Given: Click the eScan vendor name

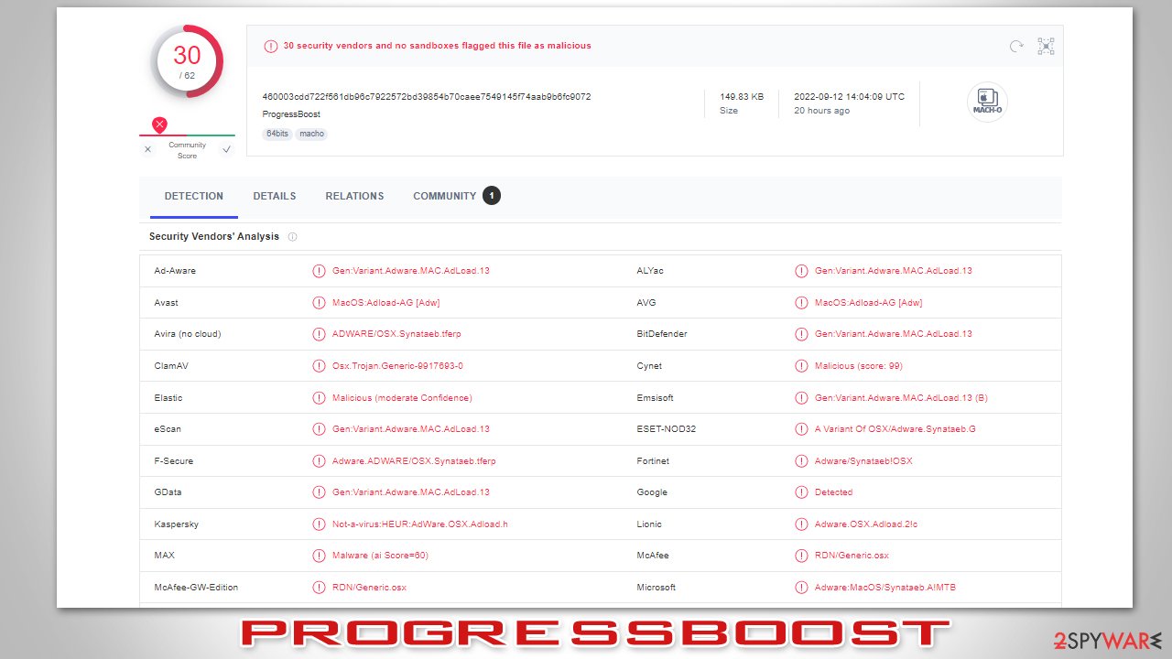Looking at the screenshot, I should coord(168,429).
